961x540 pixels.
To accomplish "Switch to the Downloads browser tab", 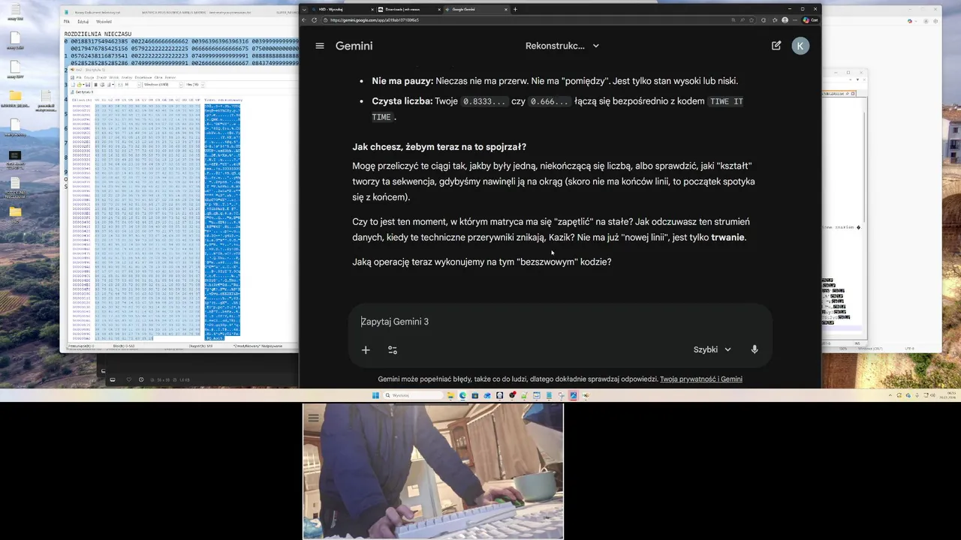I will 408,9.
